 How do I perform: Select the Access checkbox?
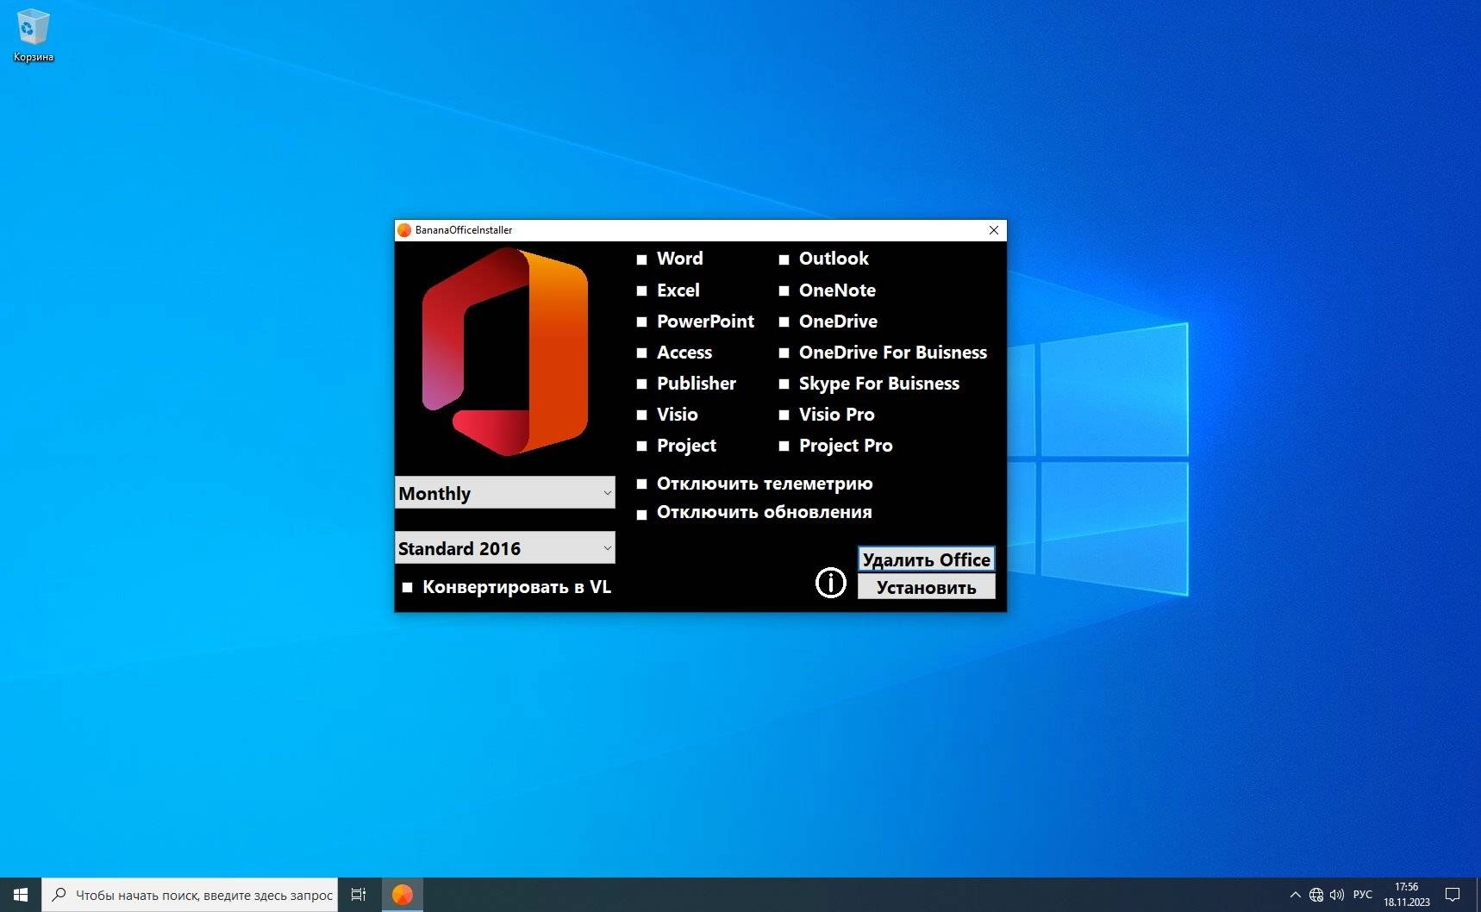tap(641, 353)
